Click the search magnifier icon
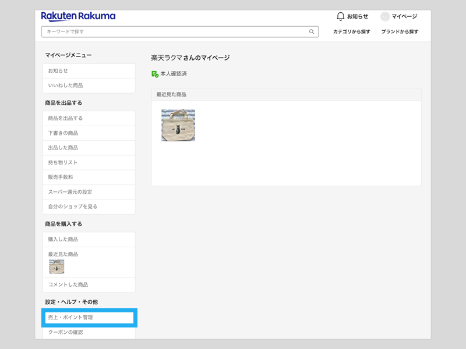The image size is (466, 349). (x=311, y=32)
